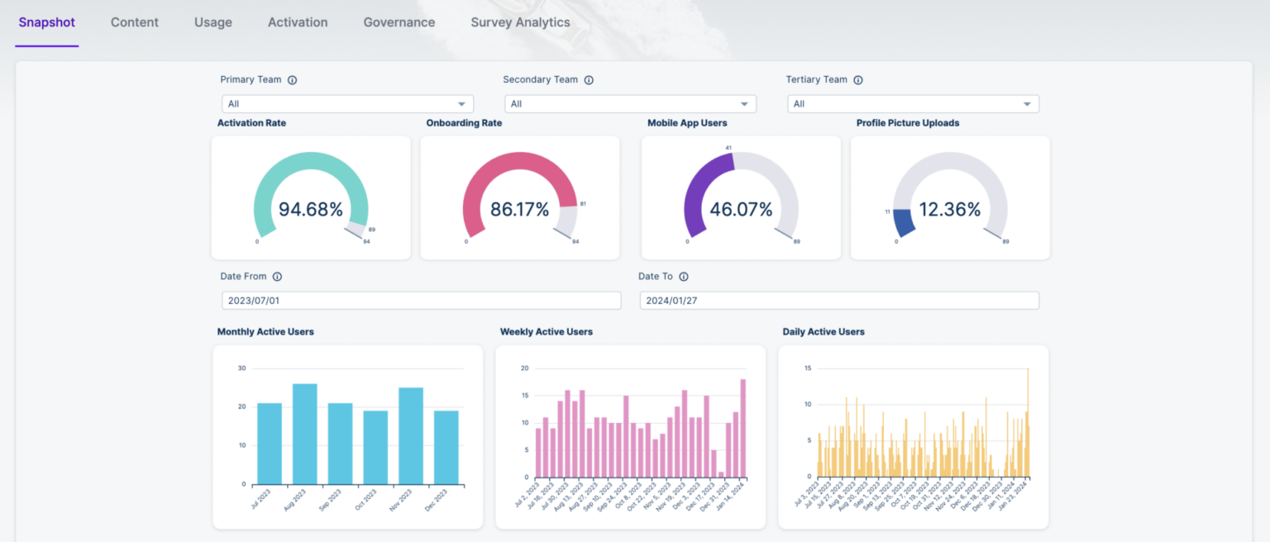1270x542 pixels.
Task: Open the Survey Analytics tab
Action: [520, 22]
